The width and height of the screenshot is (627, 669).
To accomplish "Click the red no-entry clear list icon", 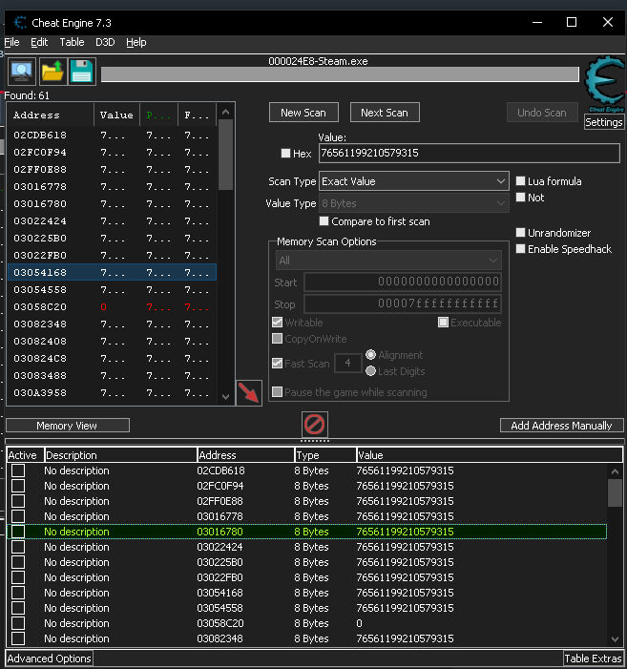I will pos(314,424).
